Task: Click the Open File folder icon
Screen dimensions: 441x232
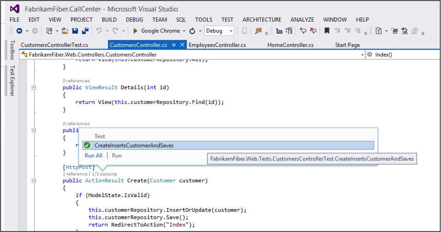Action: click(x=65, y=31)
